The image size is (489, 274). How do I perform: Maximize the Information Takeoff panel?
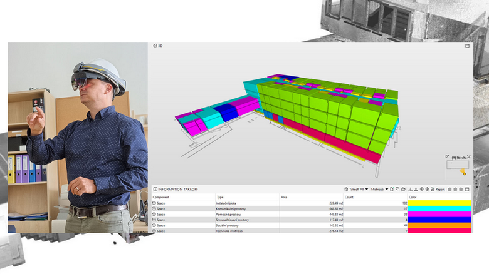pos(468,189)
